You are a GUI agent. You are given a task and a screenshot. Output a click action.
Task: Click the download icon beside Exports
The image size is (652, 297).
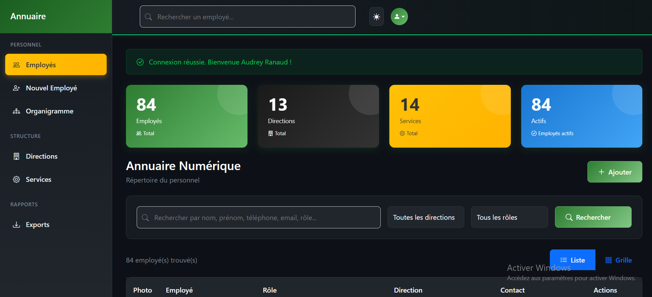coord(16,224)
